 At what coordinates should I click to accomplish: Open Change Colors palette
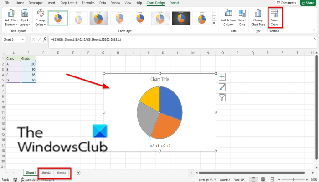point(40,18)
